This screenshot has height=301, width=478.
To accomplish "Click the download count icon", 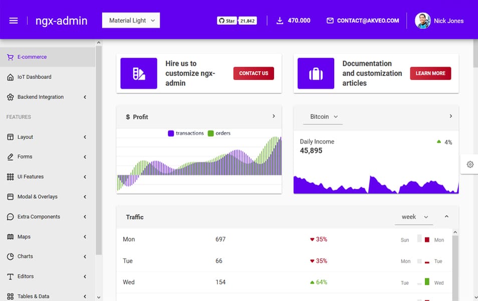I will pos(280,21).
